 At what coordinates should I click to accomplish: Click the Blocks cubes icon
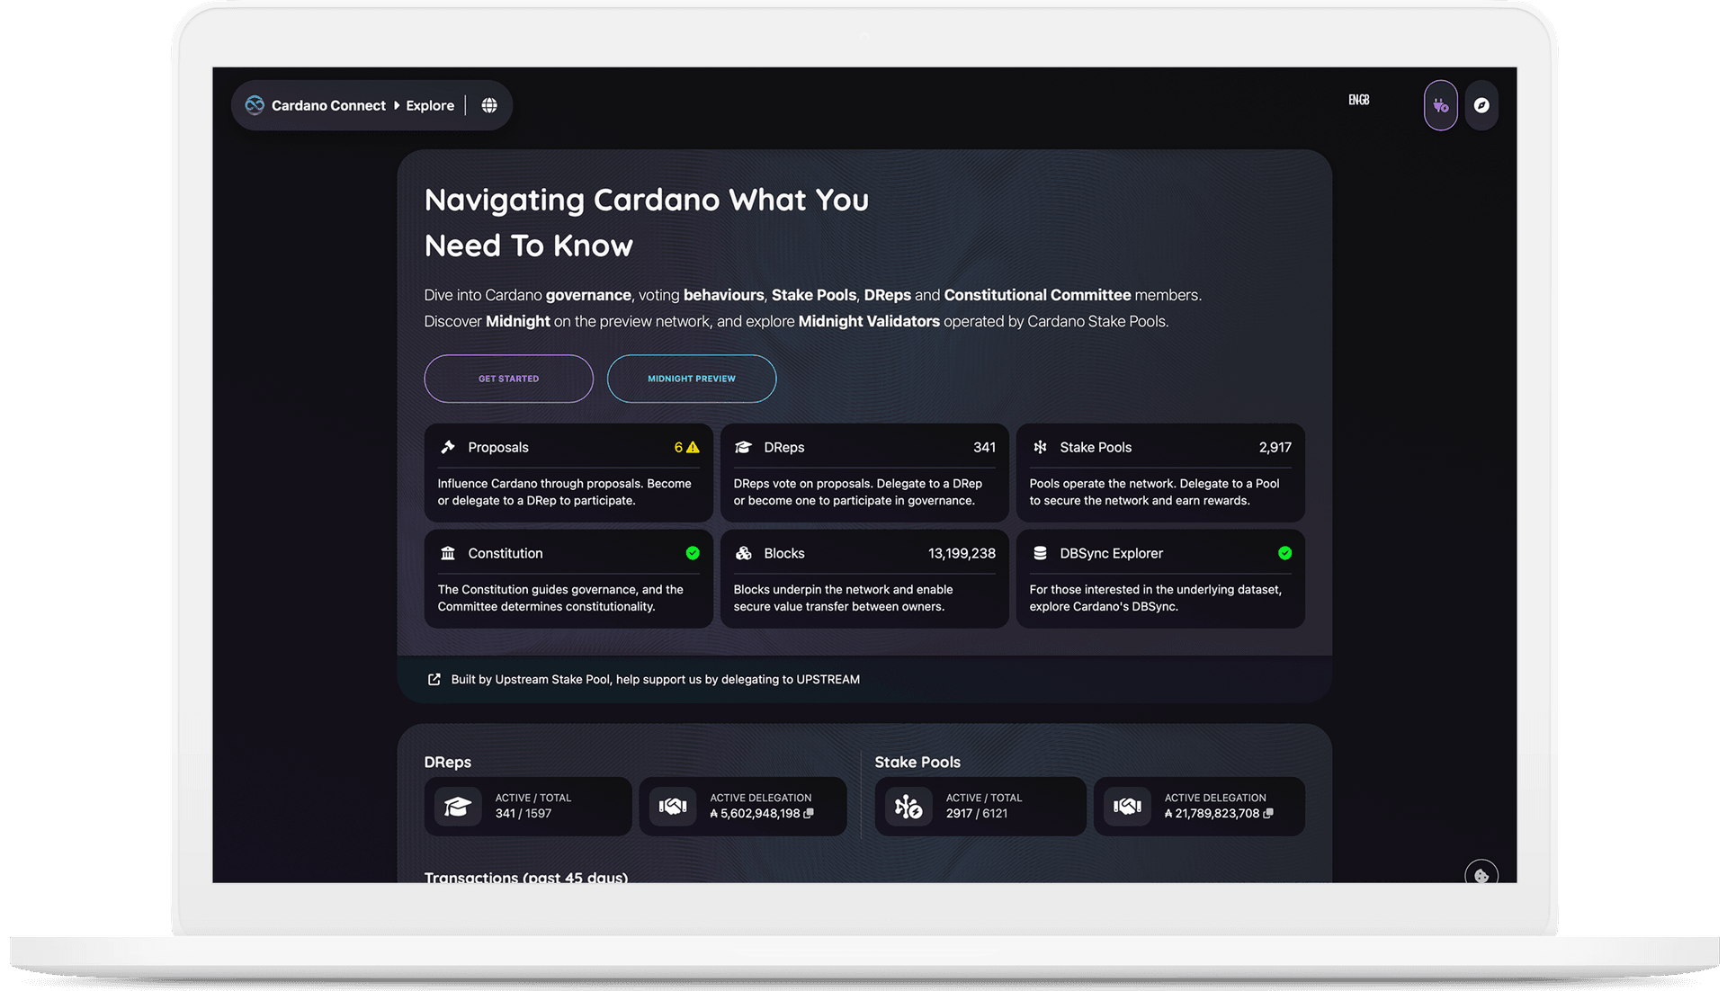(744, 553)
